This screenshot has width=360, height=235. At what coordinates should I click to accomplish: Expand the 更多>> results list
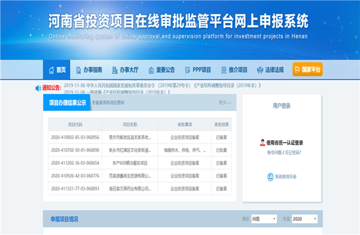[225, 103]
